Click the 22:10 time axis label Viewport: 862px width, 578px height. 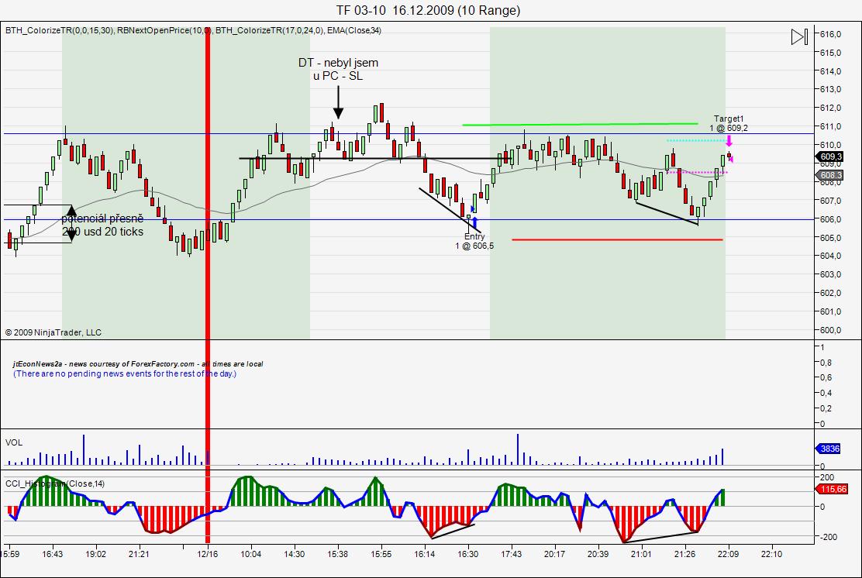point(771,554)
